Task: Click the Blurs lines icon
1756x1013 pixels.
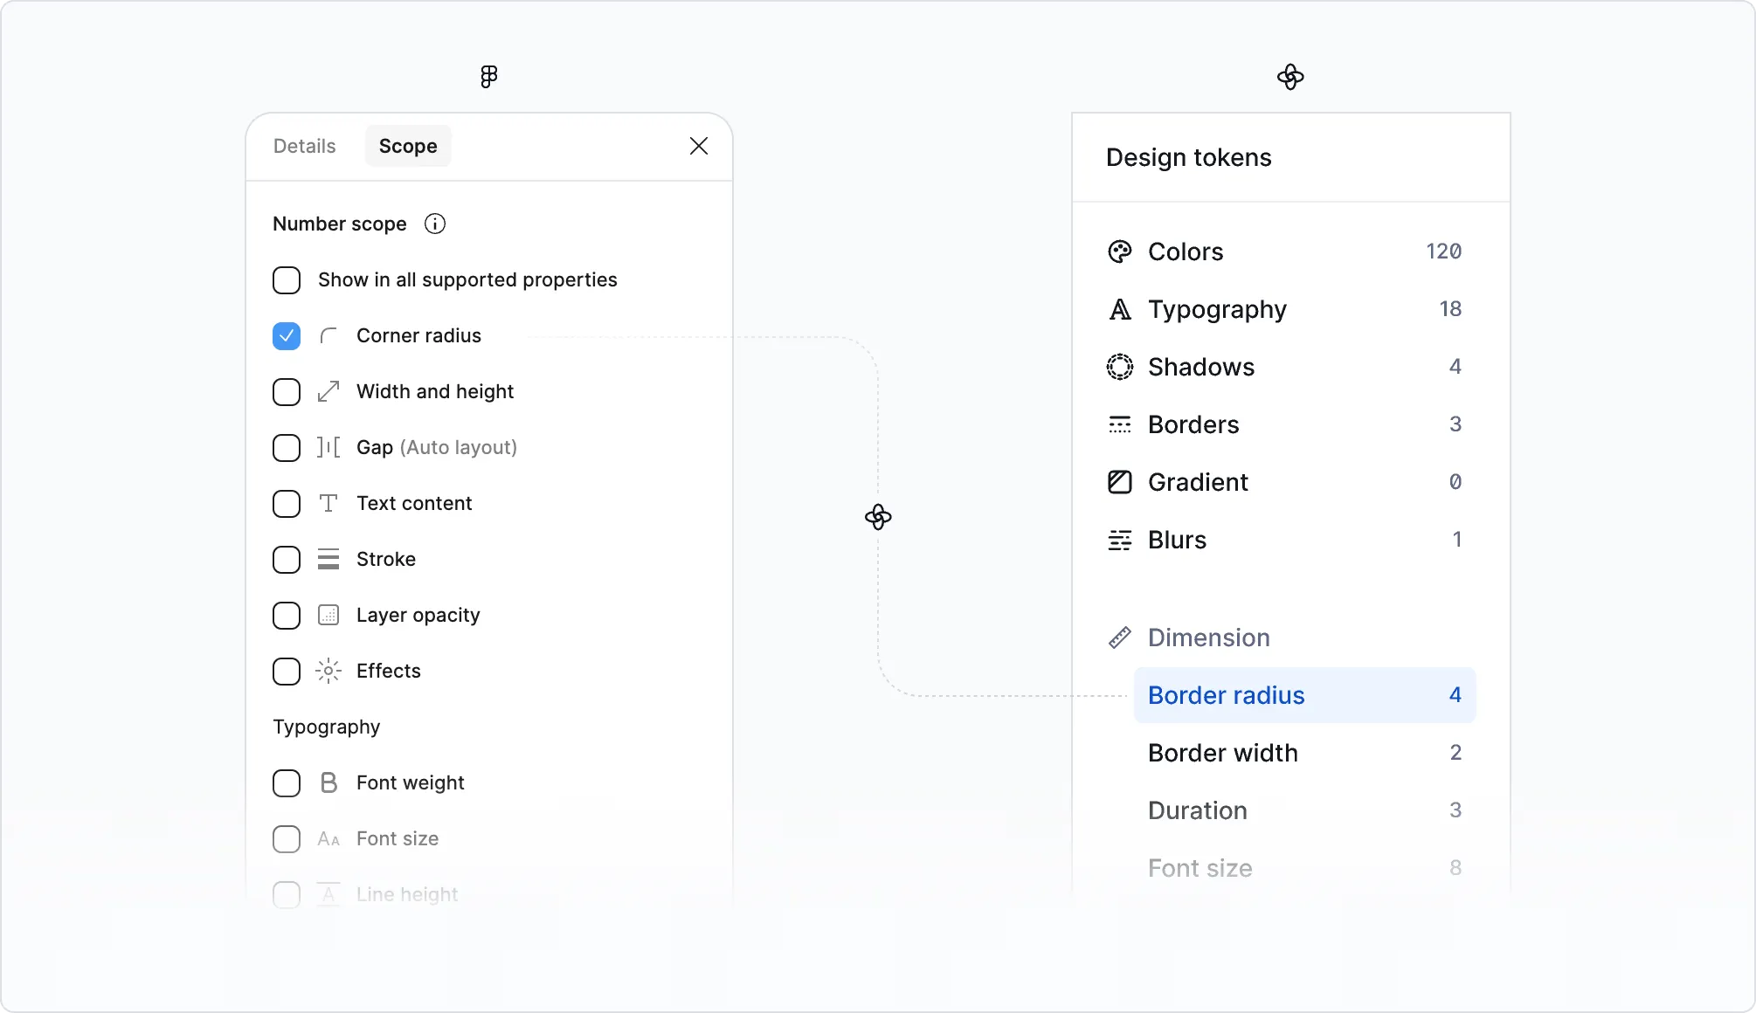Action: (x=1120, y=540)
